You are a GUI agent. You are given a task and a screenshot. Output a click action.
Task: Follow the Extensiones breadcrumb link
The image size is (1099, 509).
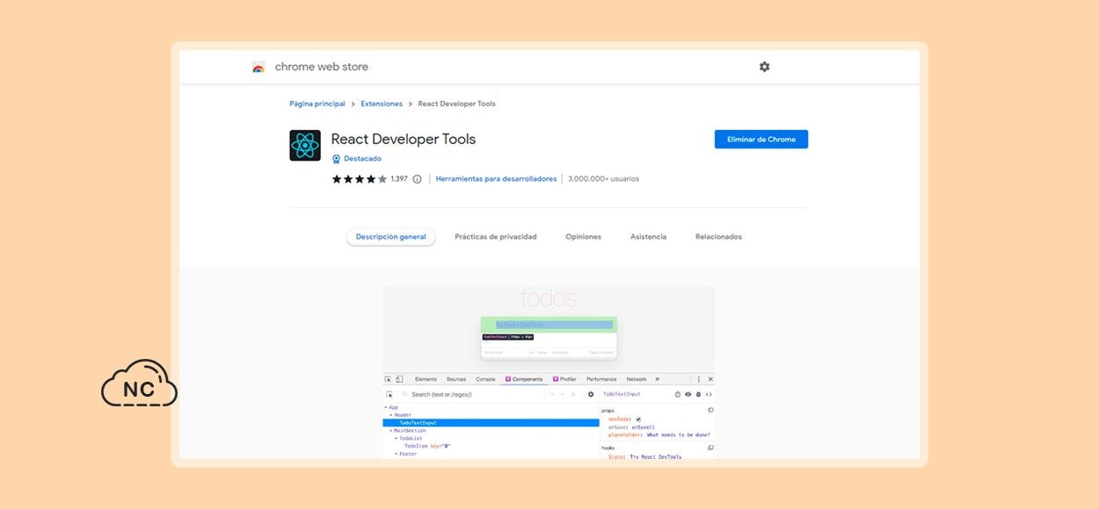(382, 104)
